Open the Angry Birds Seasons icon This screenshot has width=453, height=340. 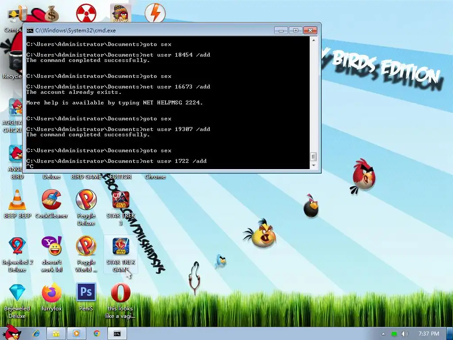coord(121,13)
